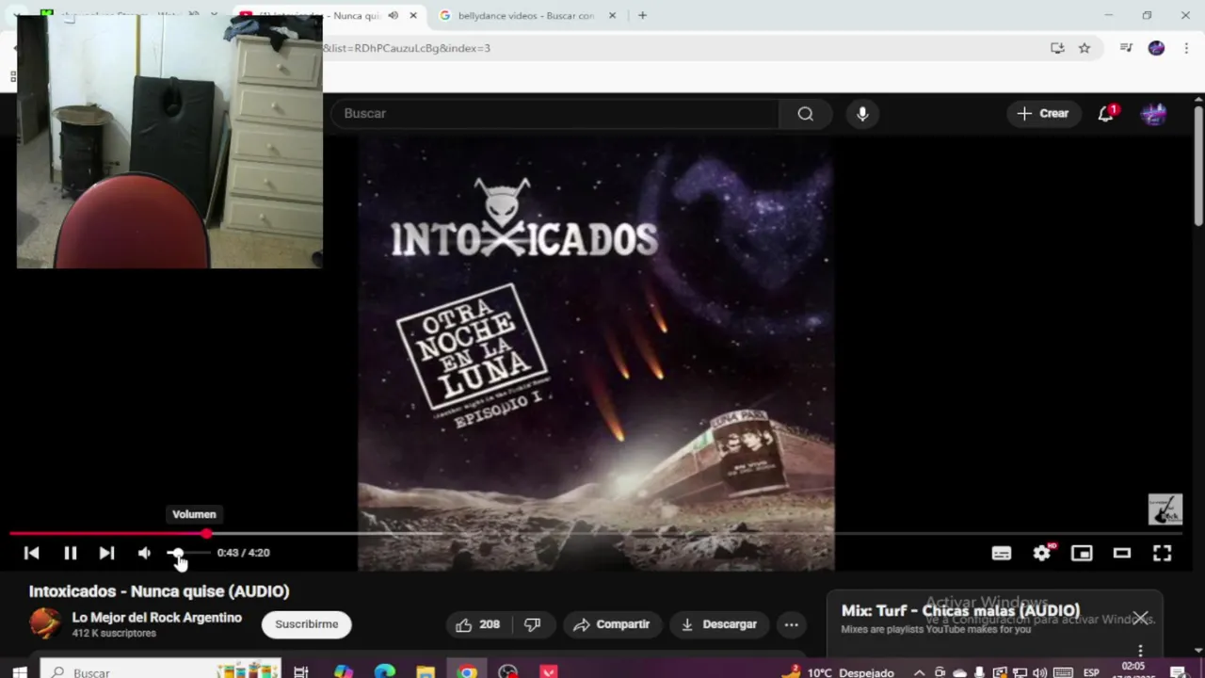Screen dimensions: 1205x678
Task: Click the channel avatar thumbnail
Action: coord(44,623)
